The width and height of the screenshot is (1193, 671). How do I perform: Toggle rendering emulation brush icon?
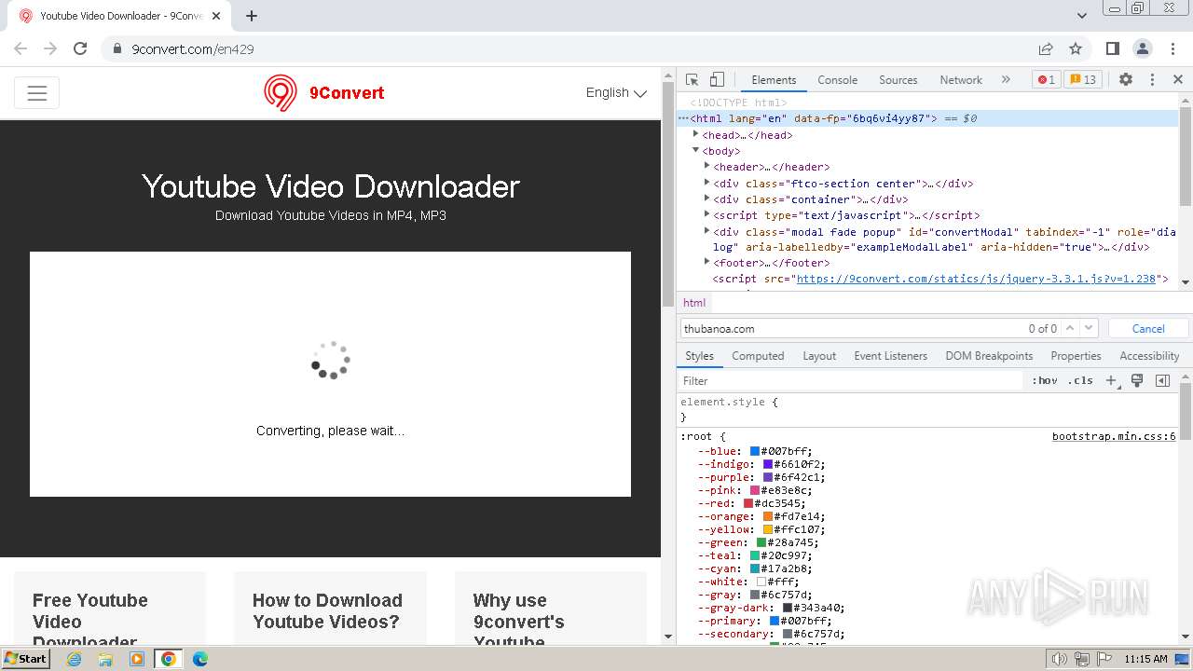(x=1137, y=380)
